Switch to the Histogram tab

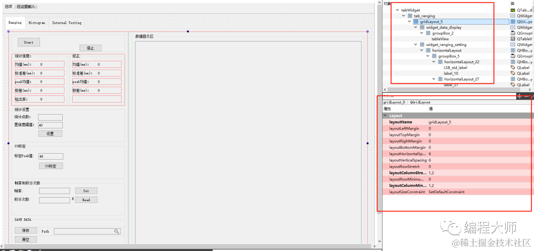click(x=37, y=23)
